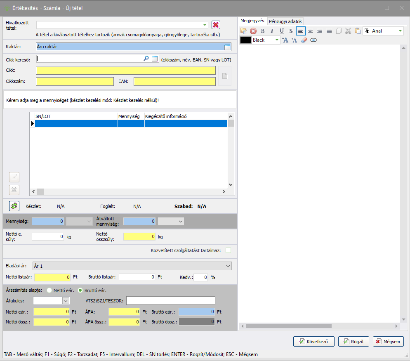Clear the Hivatkozott tétel with red X
The width and height of the screenshot is (410, 361).
coord(216,25)
